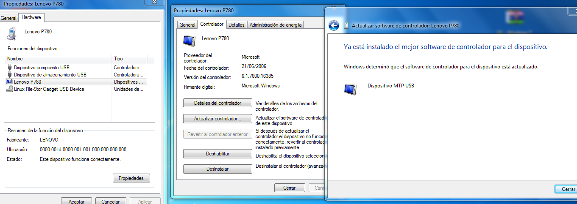Select the Lenovo P780 row in device list
This screenshot has height=204, width=577.
point(76,82)
